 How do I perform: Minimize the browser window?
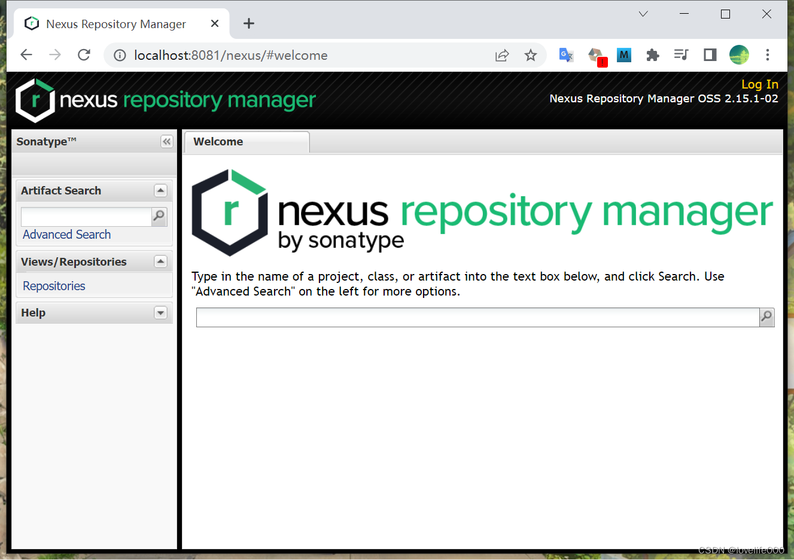(x=685, y=14)
